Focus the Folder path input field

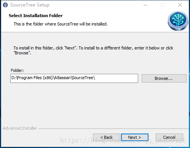pyautogui.click(x=74, y=78)
